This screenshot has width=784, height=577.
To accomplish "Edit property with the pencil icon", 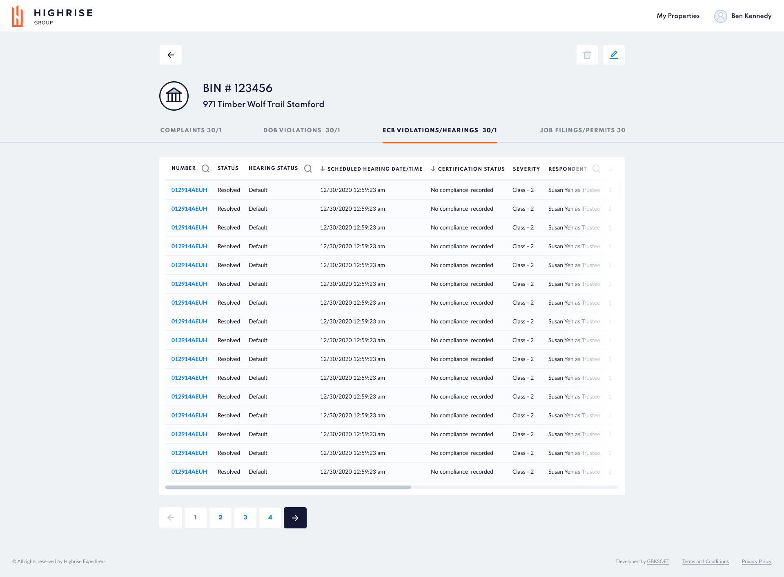I will tap(614, 55).
